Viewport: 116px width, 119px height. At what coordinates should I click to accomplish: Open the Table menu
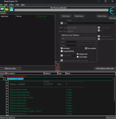click(11, 5)
